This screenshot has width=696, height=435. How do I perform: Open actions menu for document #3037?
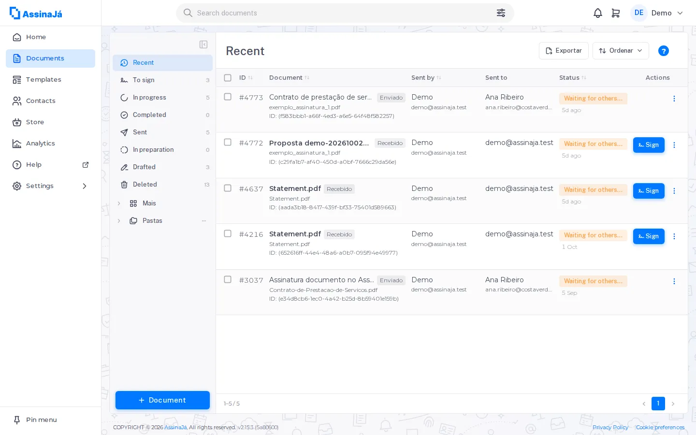pyautogui.click(x=674, y=281)
